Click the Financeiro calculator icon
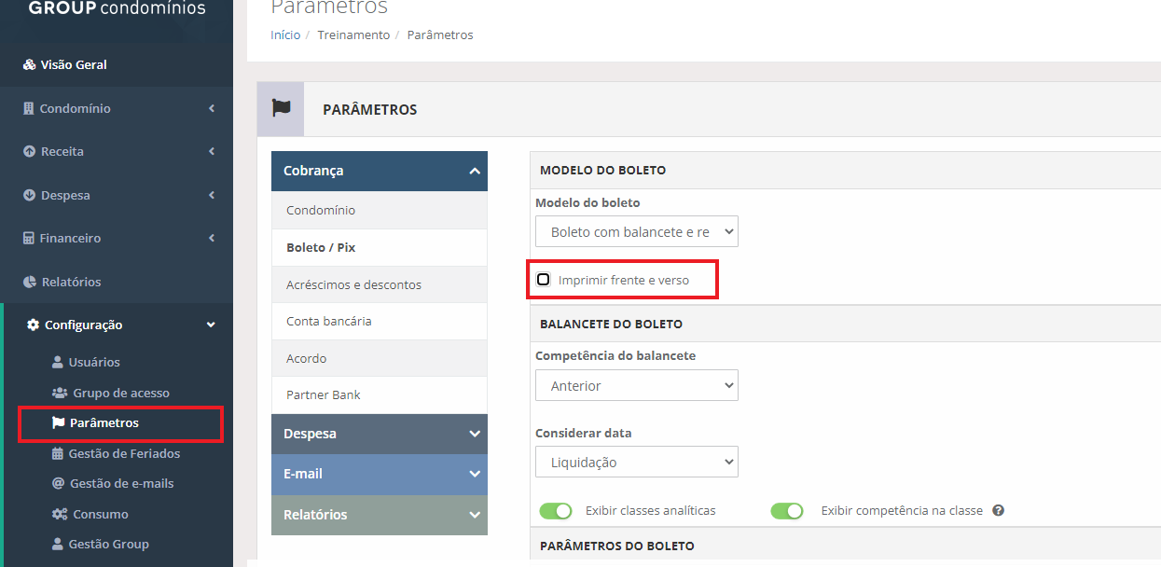The height and width of the screenshot is (567, 1161). (28, 238)
